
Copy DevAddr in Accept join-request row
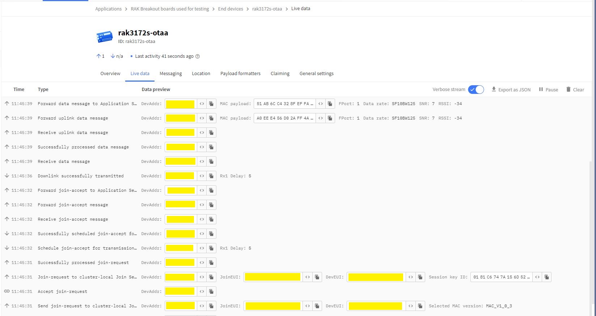tap(211, 291)
